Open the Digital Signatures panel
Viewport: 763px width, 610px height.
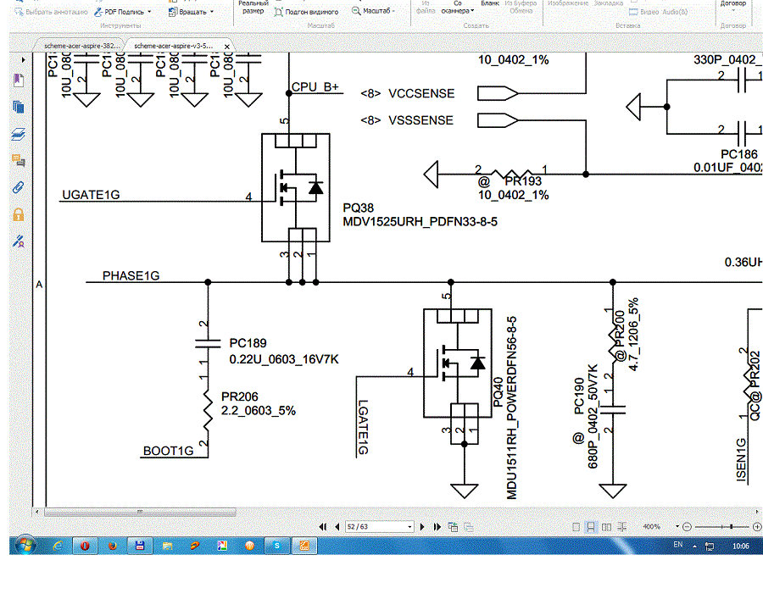click(x=18, y=241)
